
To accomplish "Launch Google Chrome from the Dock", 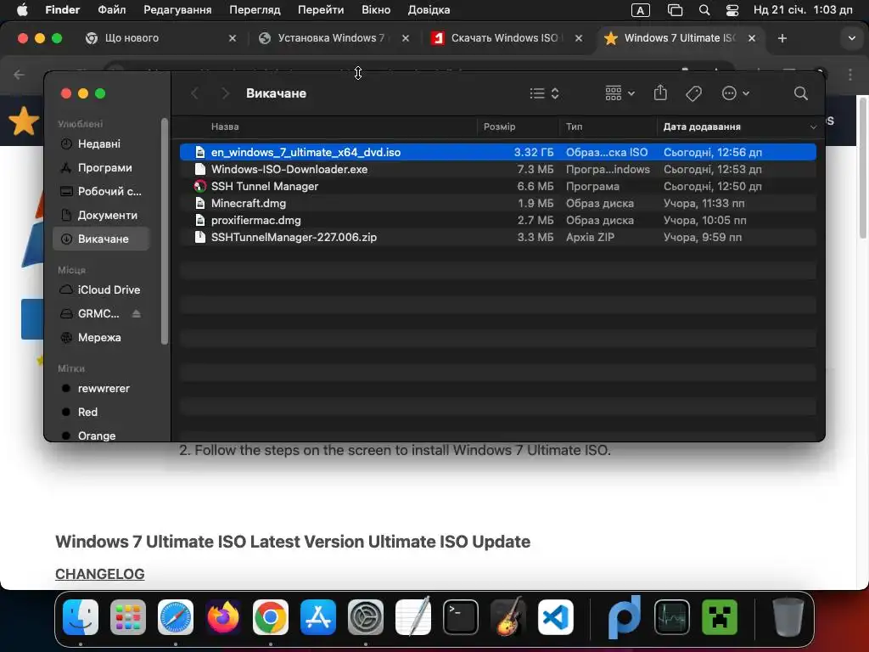I will coord(271,617).
